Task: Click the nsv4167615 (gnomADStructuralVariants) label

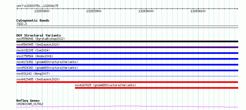Action: point(105,85)
